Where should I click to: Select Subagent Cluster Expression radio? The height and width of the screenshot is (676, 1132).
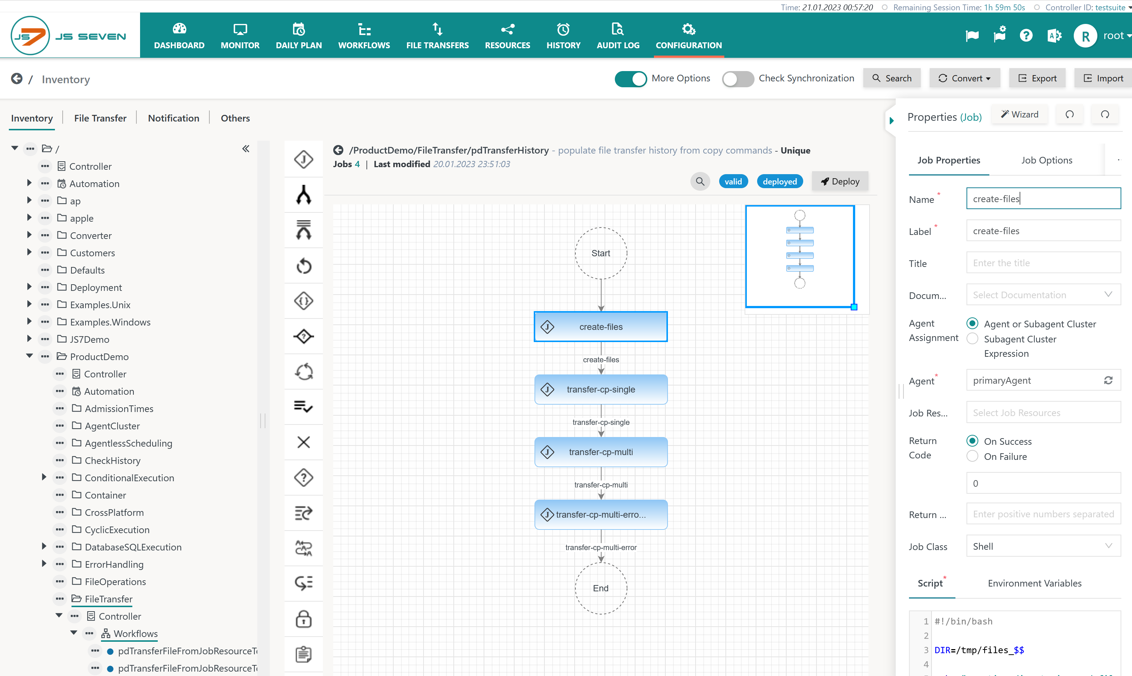(x=972, y=338)
